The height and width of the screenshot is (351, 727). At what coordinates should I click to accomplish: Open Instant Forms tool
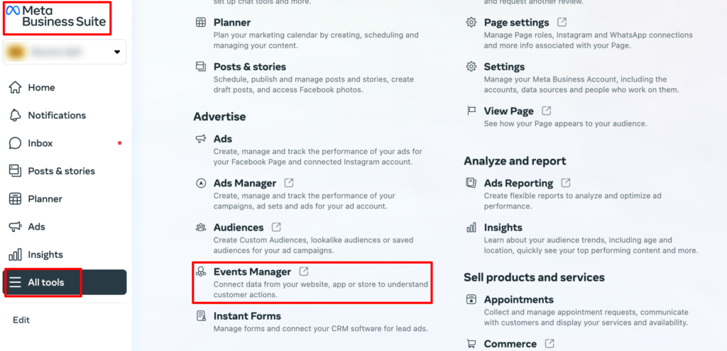click(x=247, y=316)
